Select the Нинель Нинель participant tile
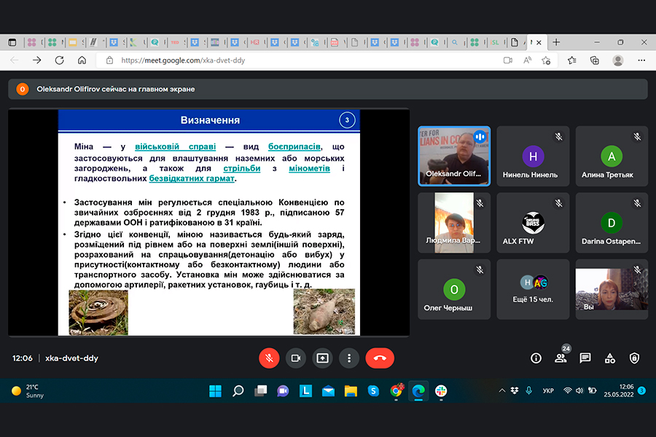 point(533,156)
